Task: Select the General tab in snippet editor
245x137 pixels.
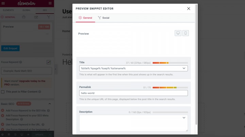Action: [x=85, y=18]
